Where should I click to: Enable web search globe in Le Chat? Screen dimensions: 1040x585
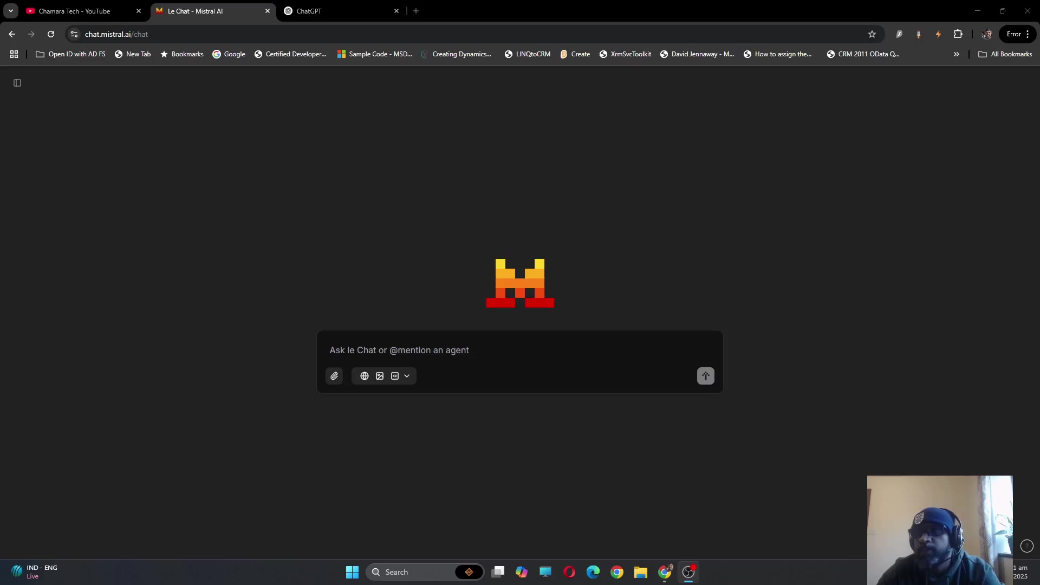[x=365, y=376]
